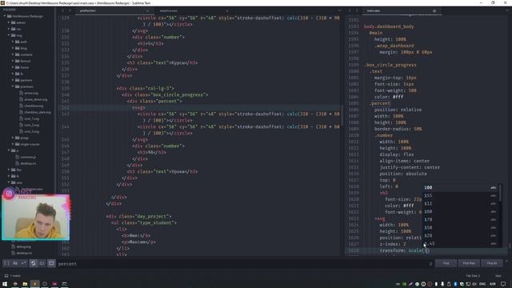Choose 155 from autocomplete popup
Screen dimensions: 512x288
tap(461, 195)
